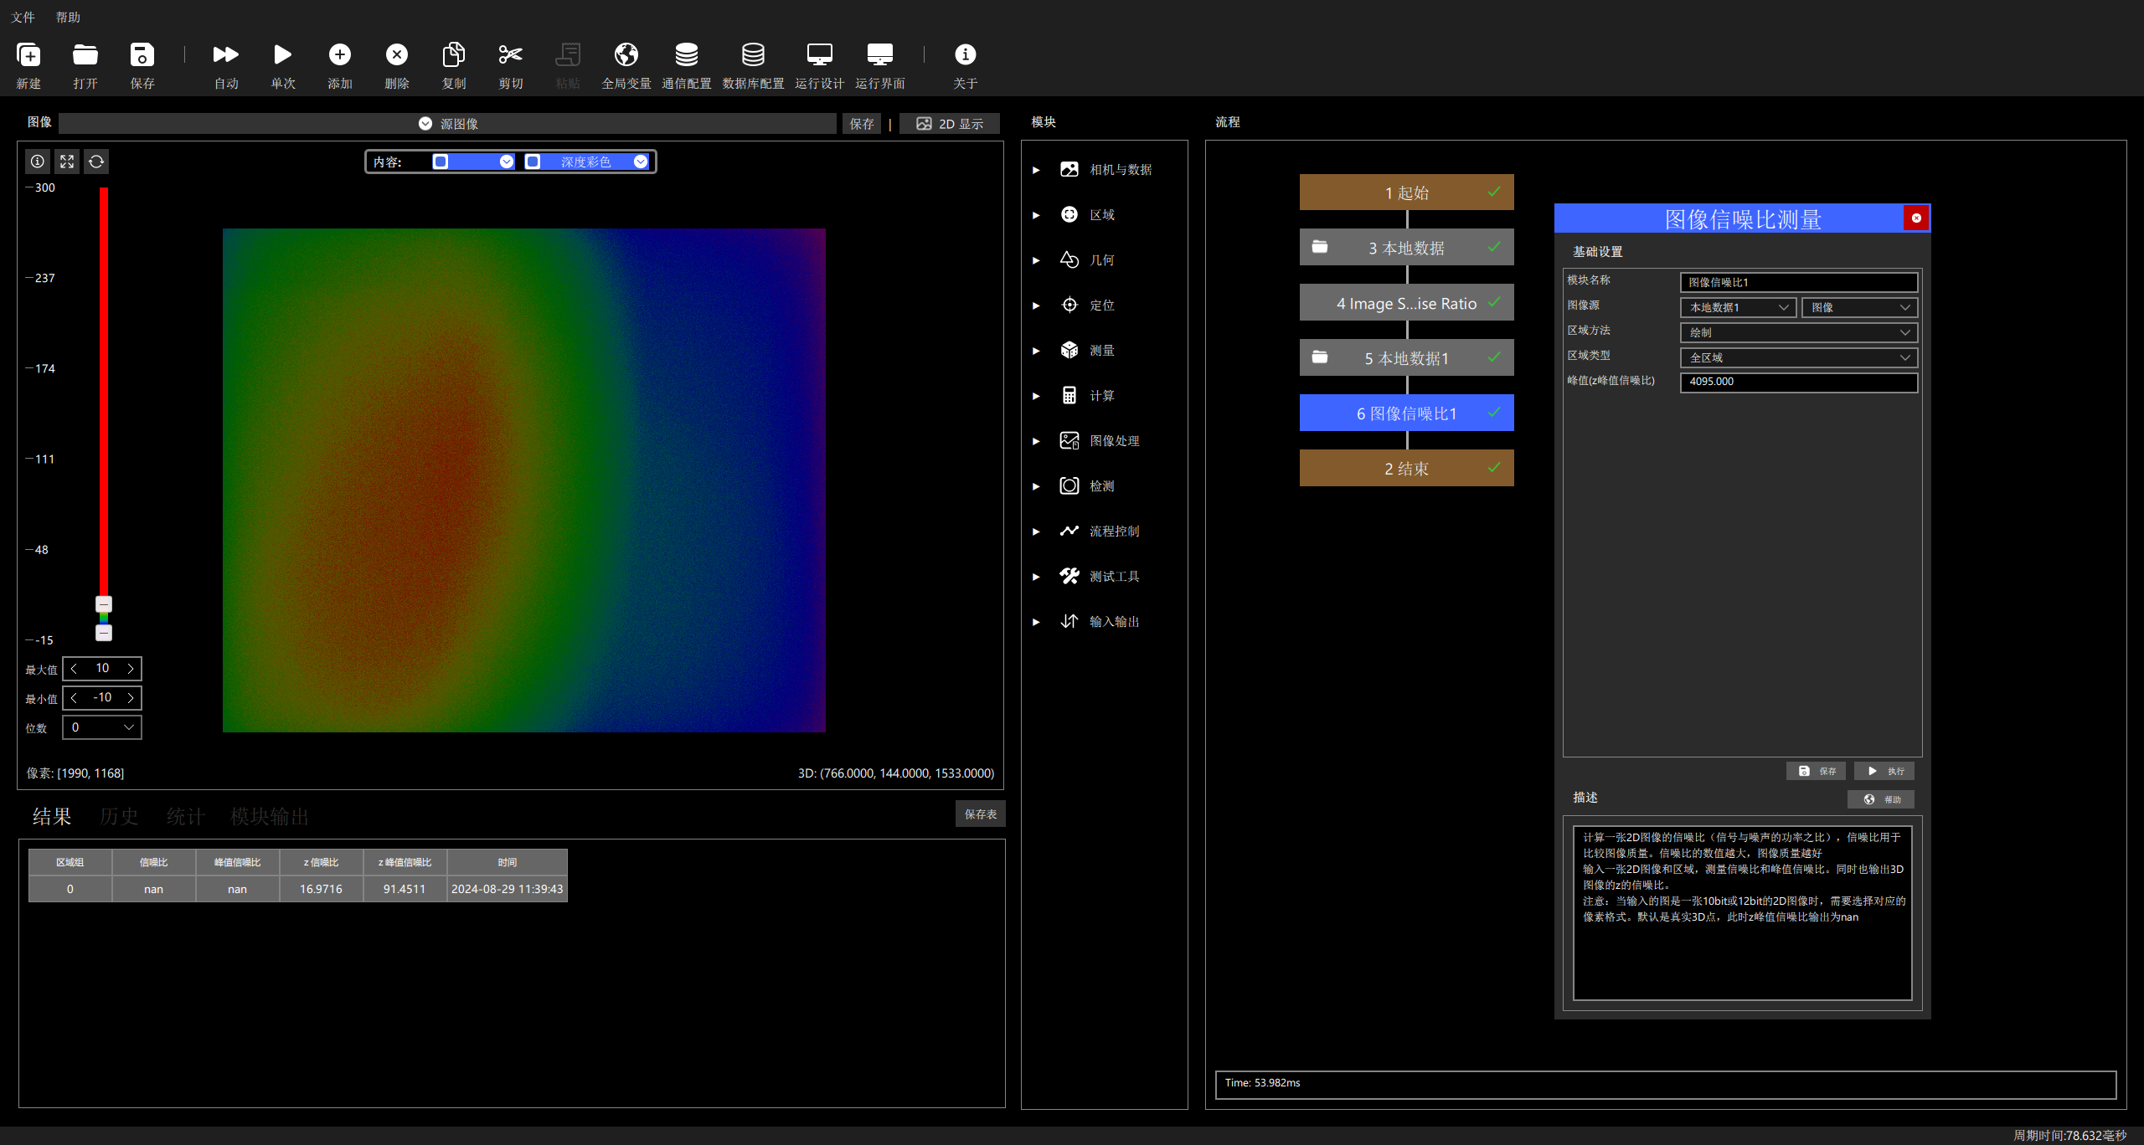Select flow node 3 本地数据
The image size is (2144, 1145).
1406,247
